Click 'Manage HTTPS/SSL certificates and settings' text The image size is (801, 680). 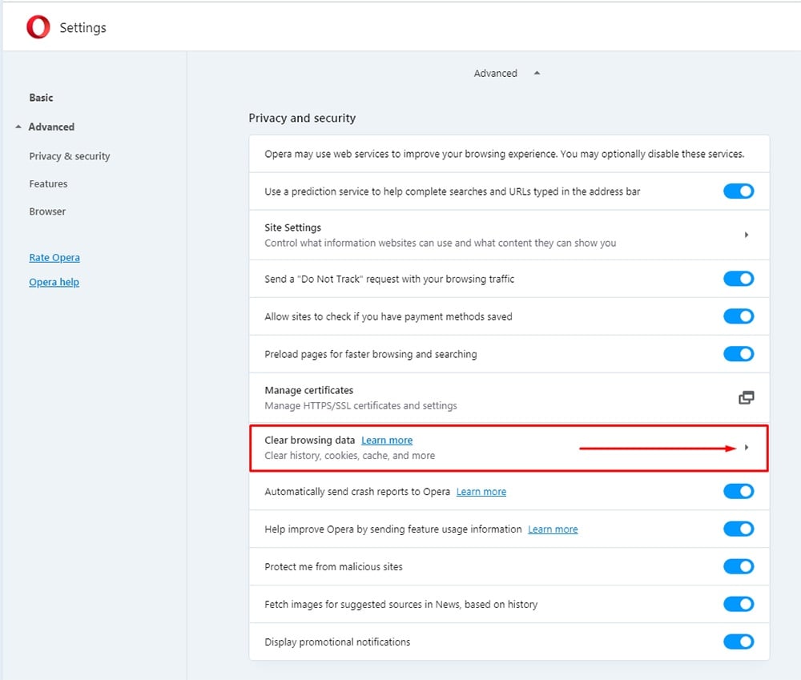[x=360, y=405]
